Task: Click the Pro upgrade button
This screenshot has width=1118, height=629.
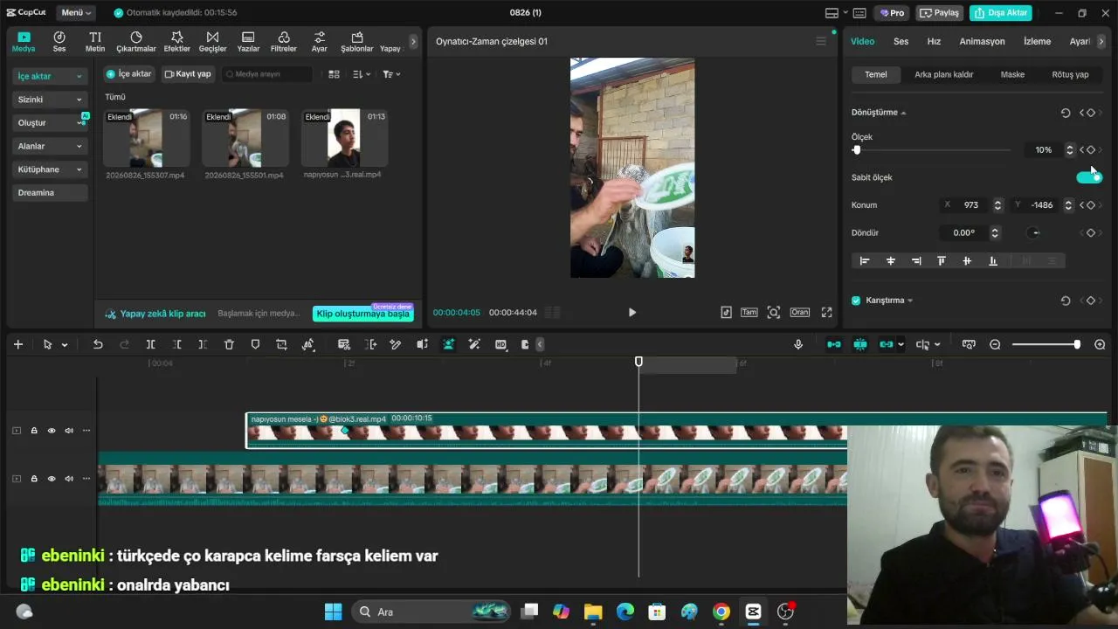Action: (x=892, y=13)
